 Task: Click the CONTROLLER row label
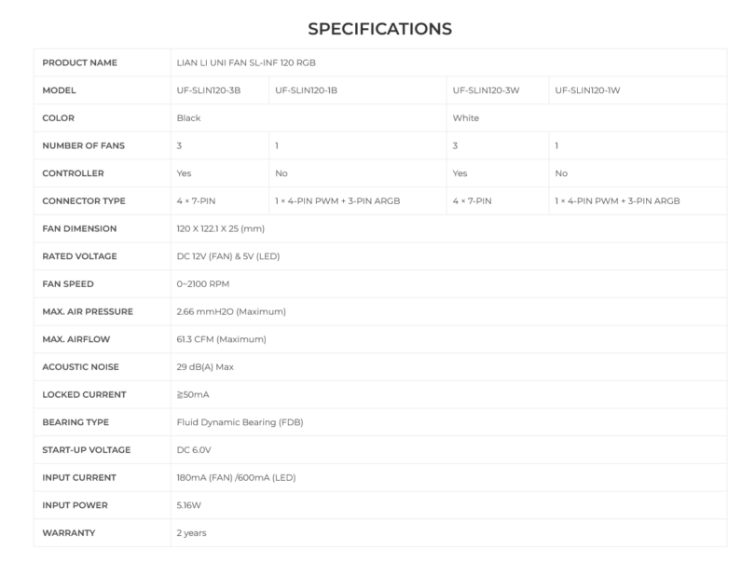(x=74, y=173)
